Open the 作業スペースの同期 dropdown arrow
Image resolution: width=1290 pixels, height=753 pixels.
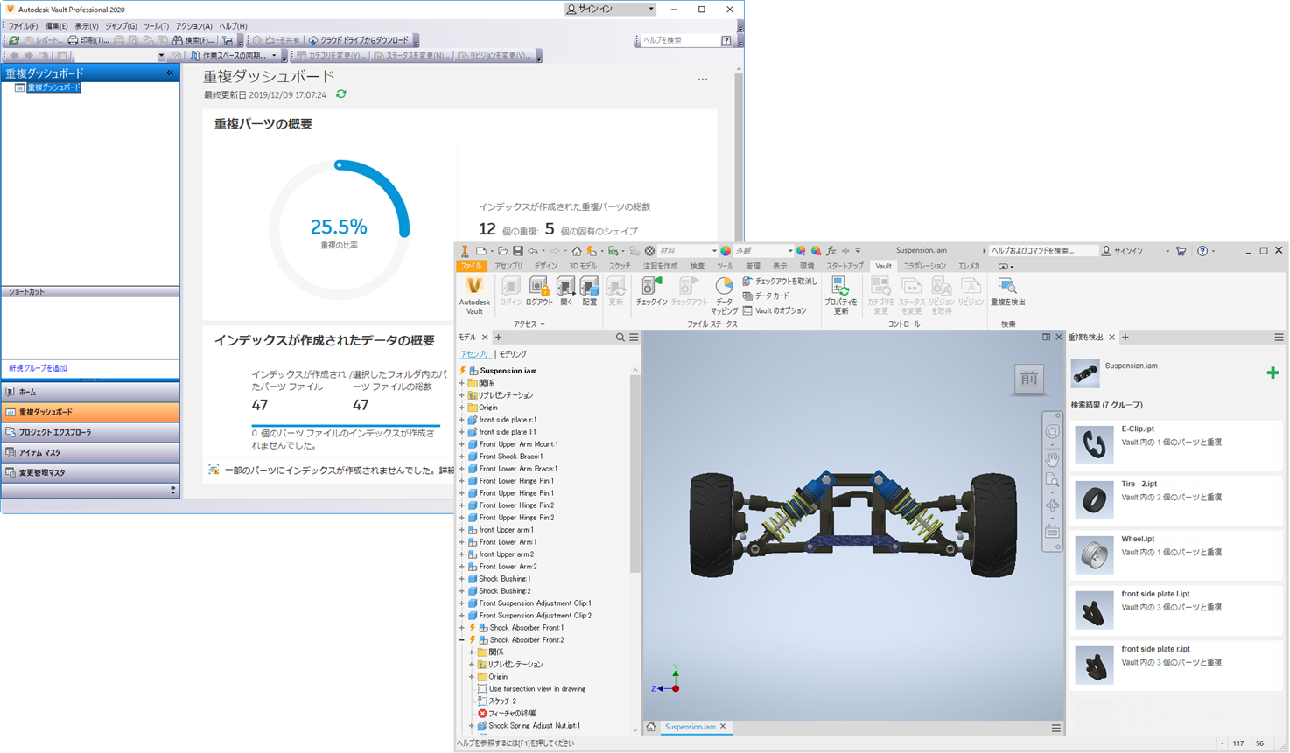274,56
